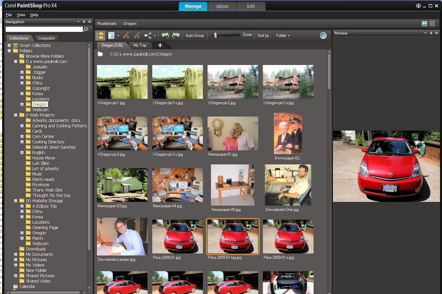Click the add tray plus icon
This screenshot has width=442, height=294.
[x=160, y=45]
